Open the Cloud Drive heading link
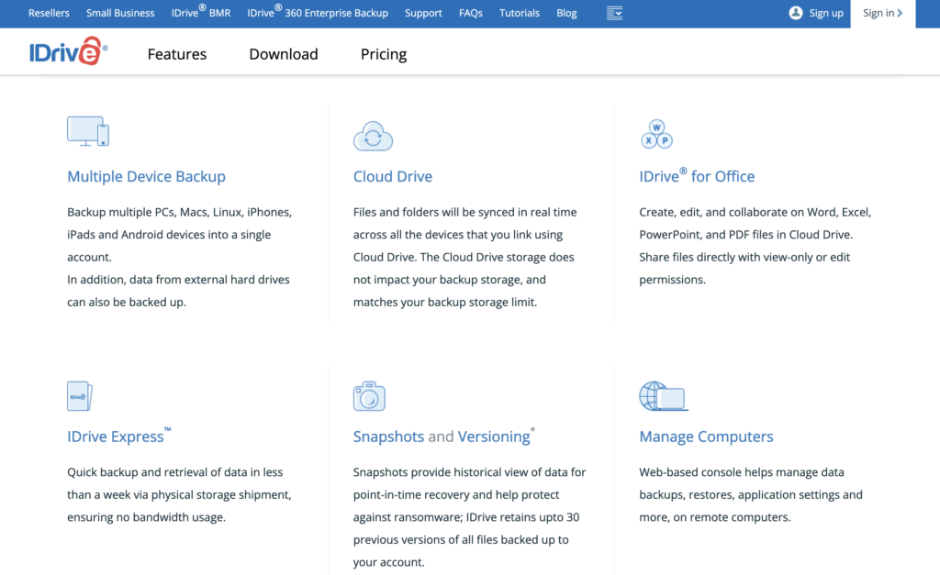Image resolution: width=940 pixels, height=575 pixels. click(x=393, y=177)
